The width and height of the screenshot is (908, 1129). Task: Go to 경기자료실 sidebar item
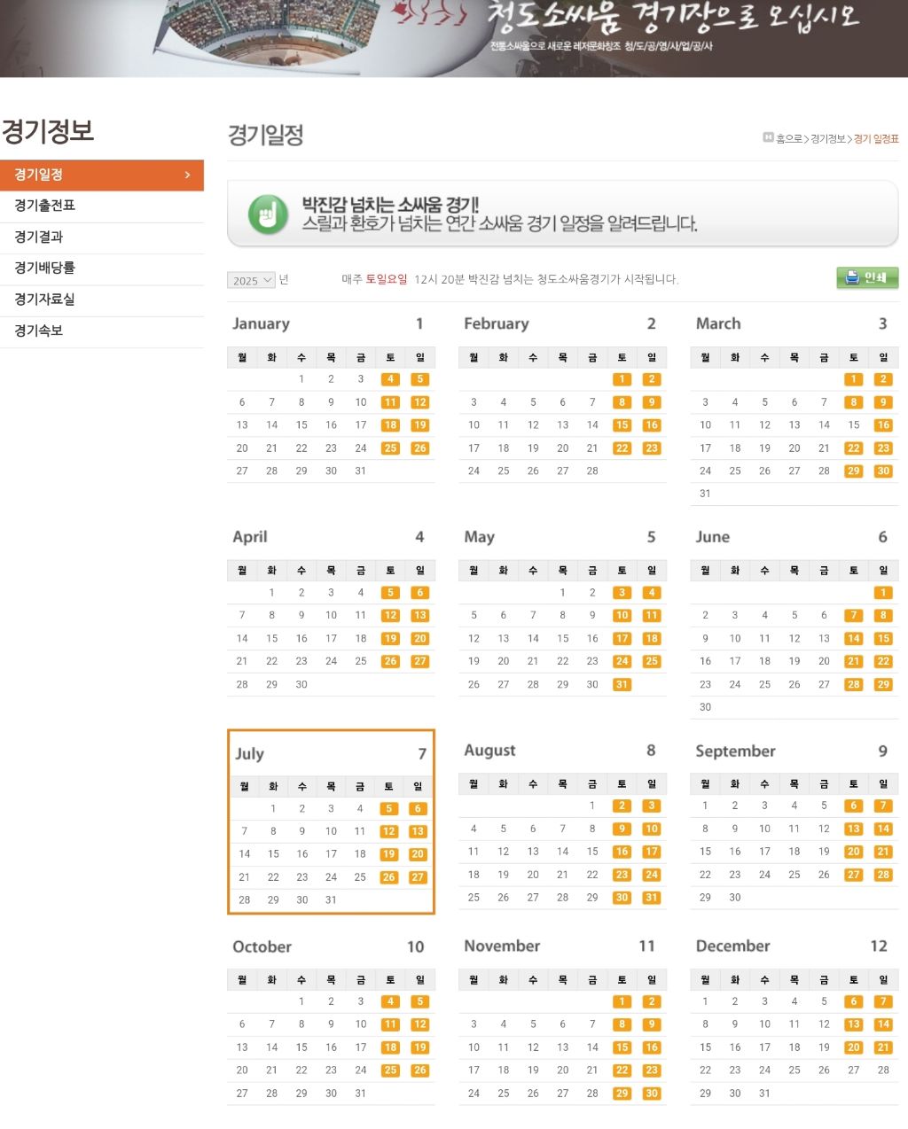(x=44, y=300)
